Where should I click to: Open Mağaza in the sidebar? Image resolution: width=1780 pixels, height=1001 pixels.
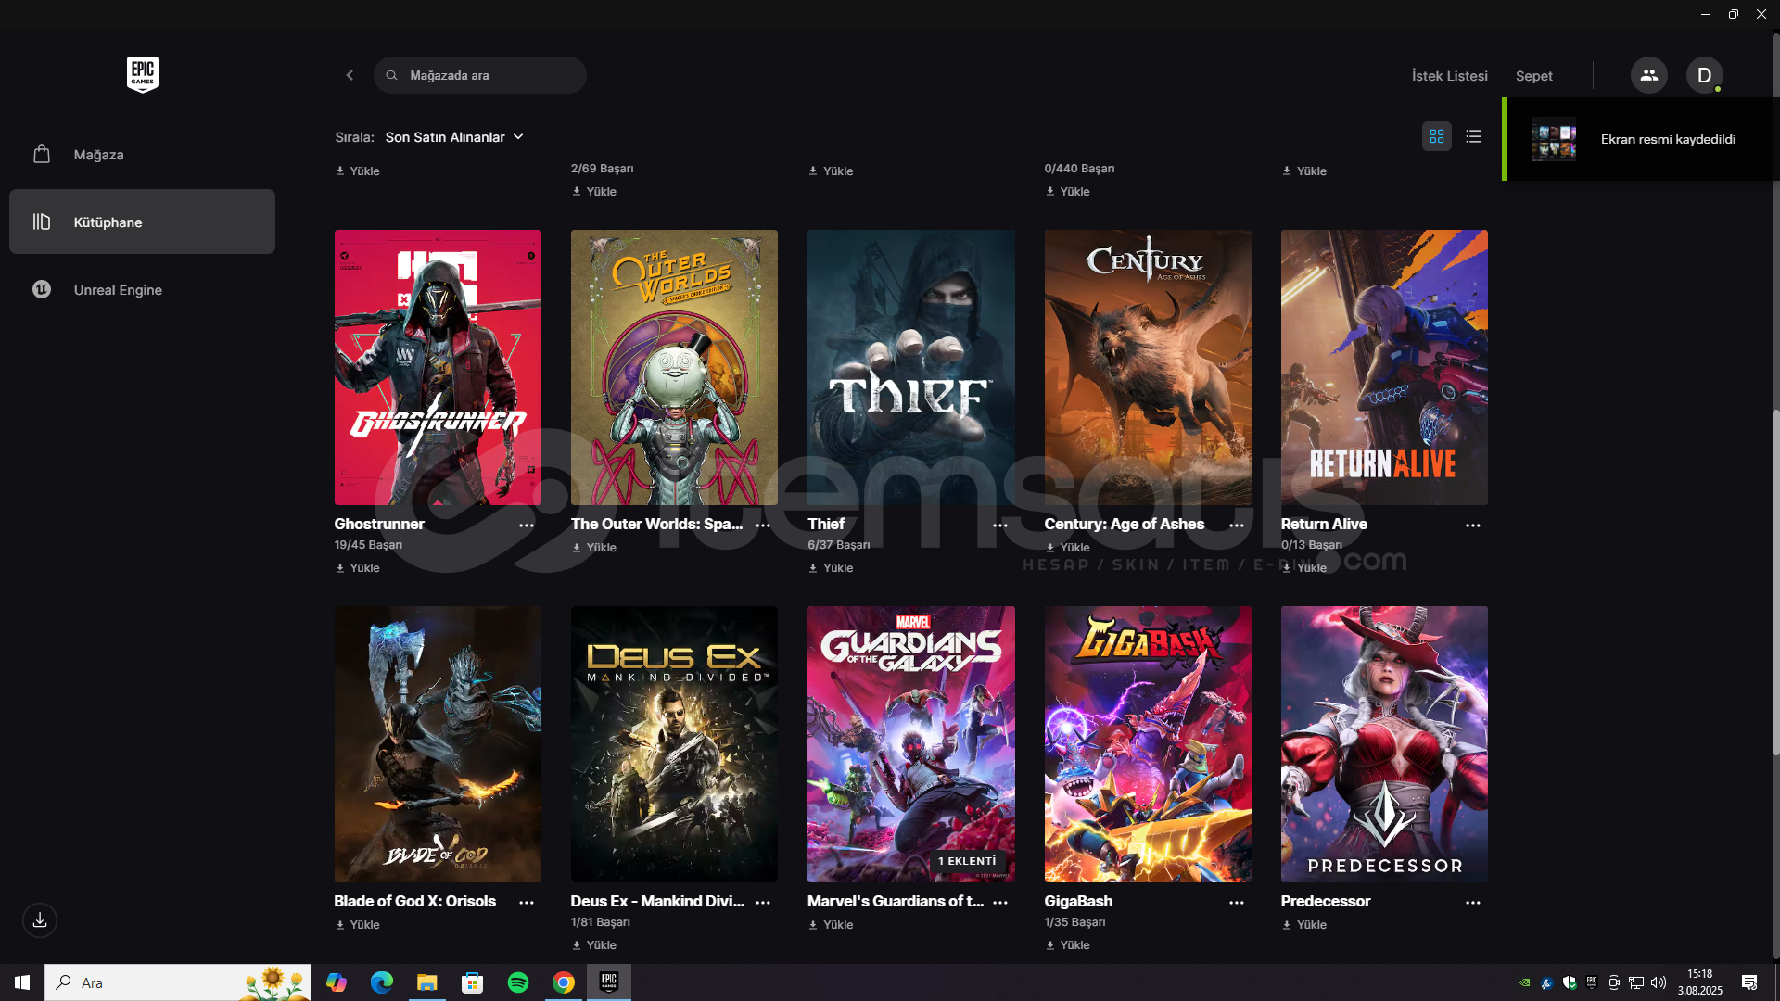click(x=142, y=155)
